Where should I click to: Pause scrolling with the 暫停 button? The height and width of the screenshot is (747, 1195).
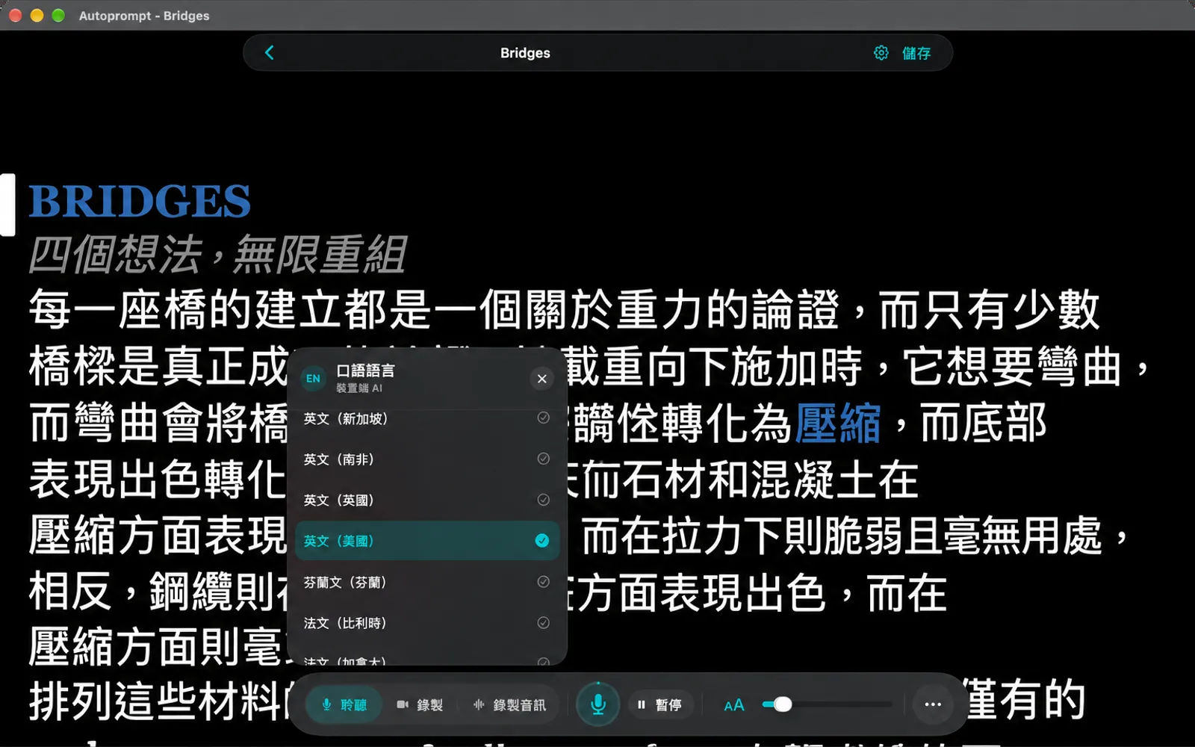point(659,704)
